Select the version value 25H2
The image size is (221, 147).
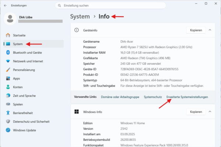[124, 129]
